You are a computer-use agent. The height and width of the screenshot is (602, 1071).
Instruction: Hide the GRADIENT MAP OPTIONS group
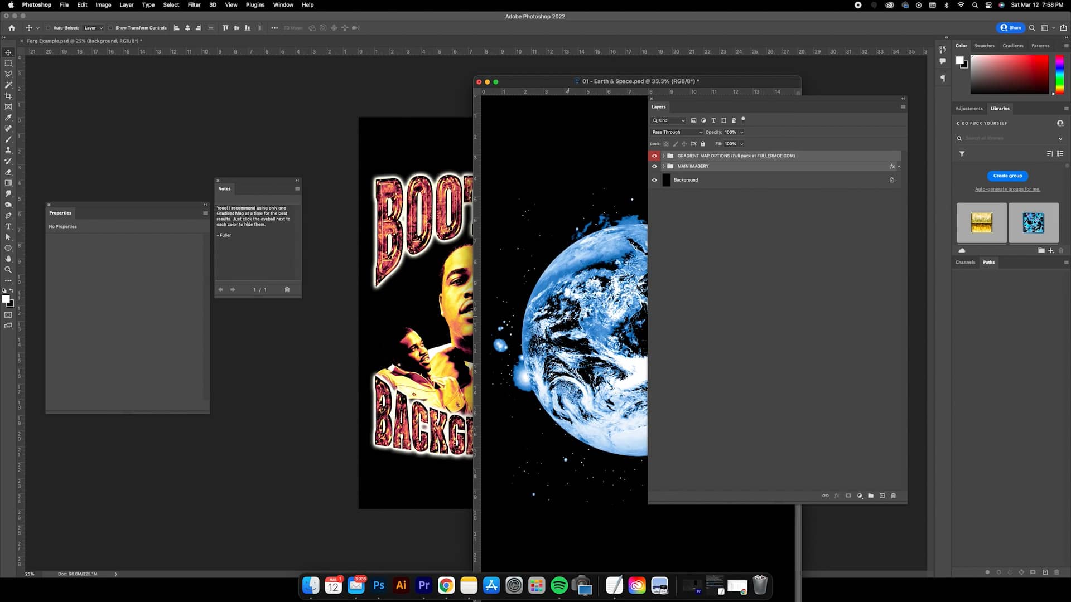tap(654, 156)
